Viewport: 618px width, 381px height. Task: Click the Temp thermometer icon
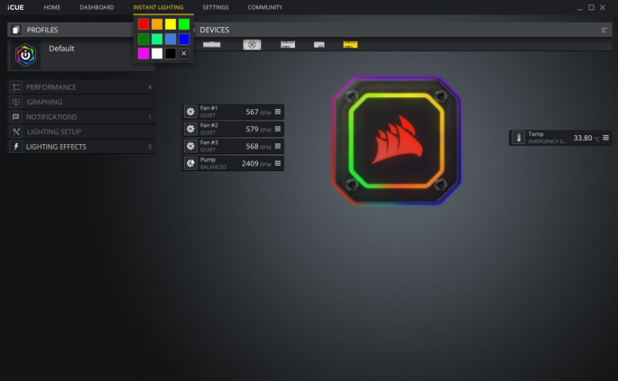click(519, 138)
